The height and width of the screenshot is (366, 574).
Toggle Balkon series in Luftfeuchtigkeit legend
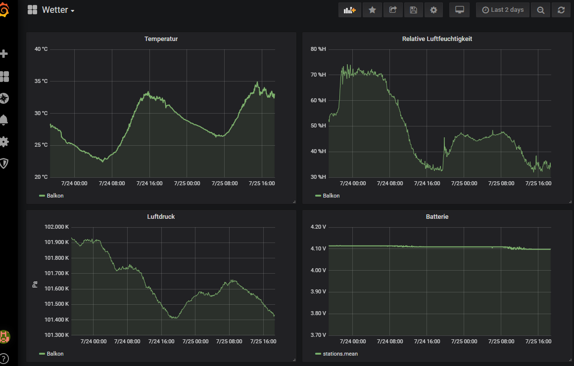click(332, 196)
